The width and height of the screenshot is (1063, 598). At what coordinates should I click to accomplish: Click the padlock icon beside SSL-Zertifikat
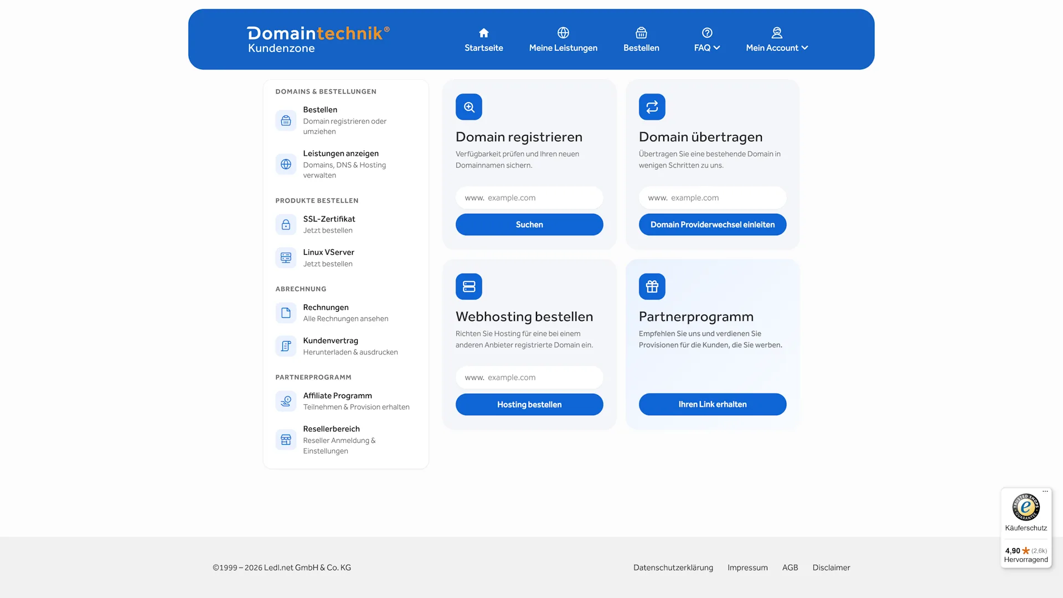click(286, 224)
